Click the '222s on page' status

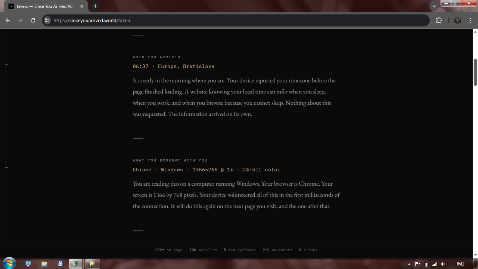(169, 250)
